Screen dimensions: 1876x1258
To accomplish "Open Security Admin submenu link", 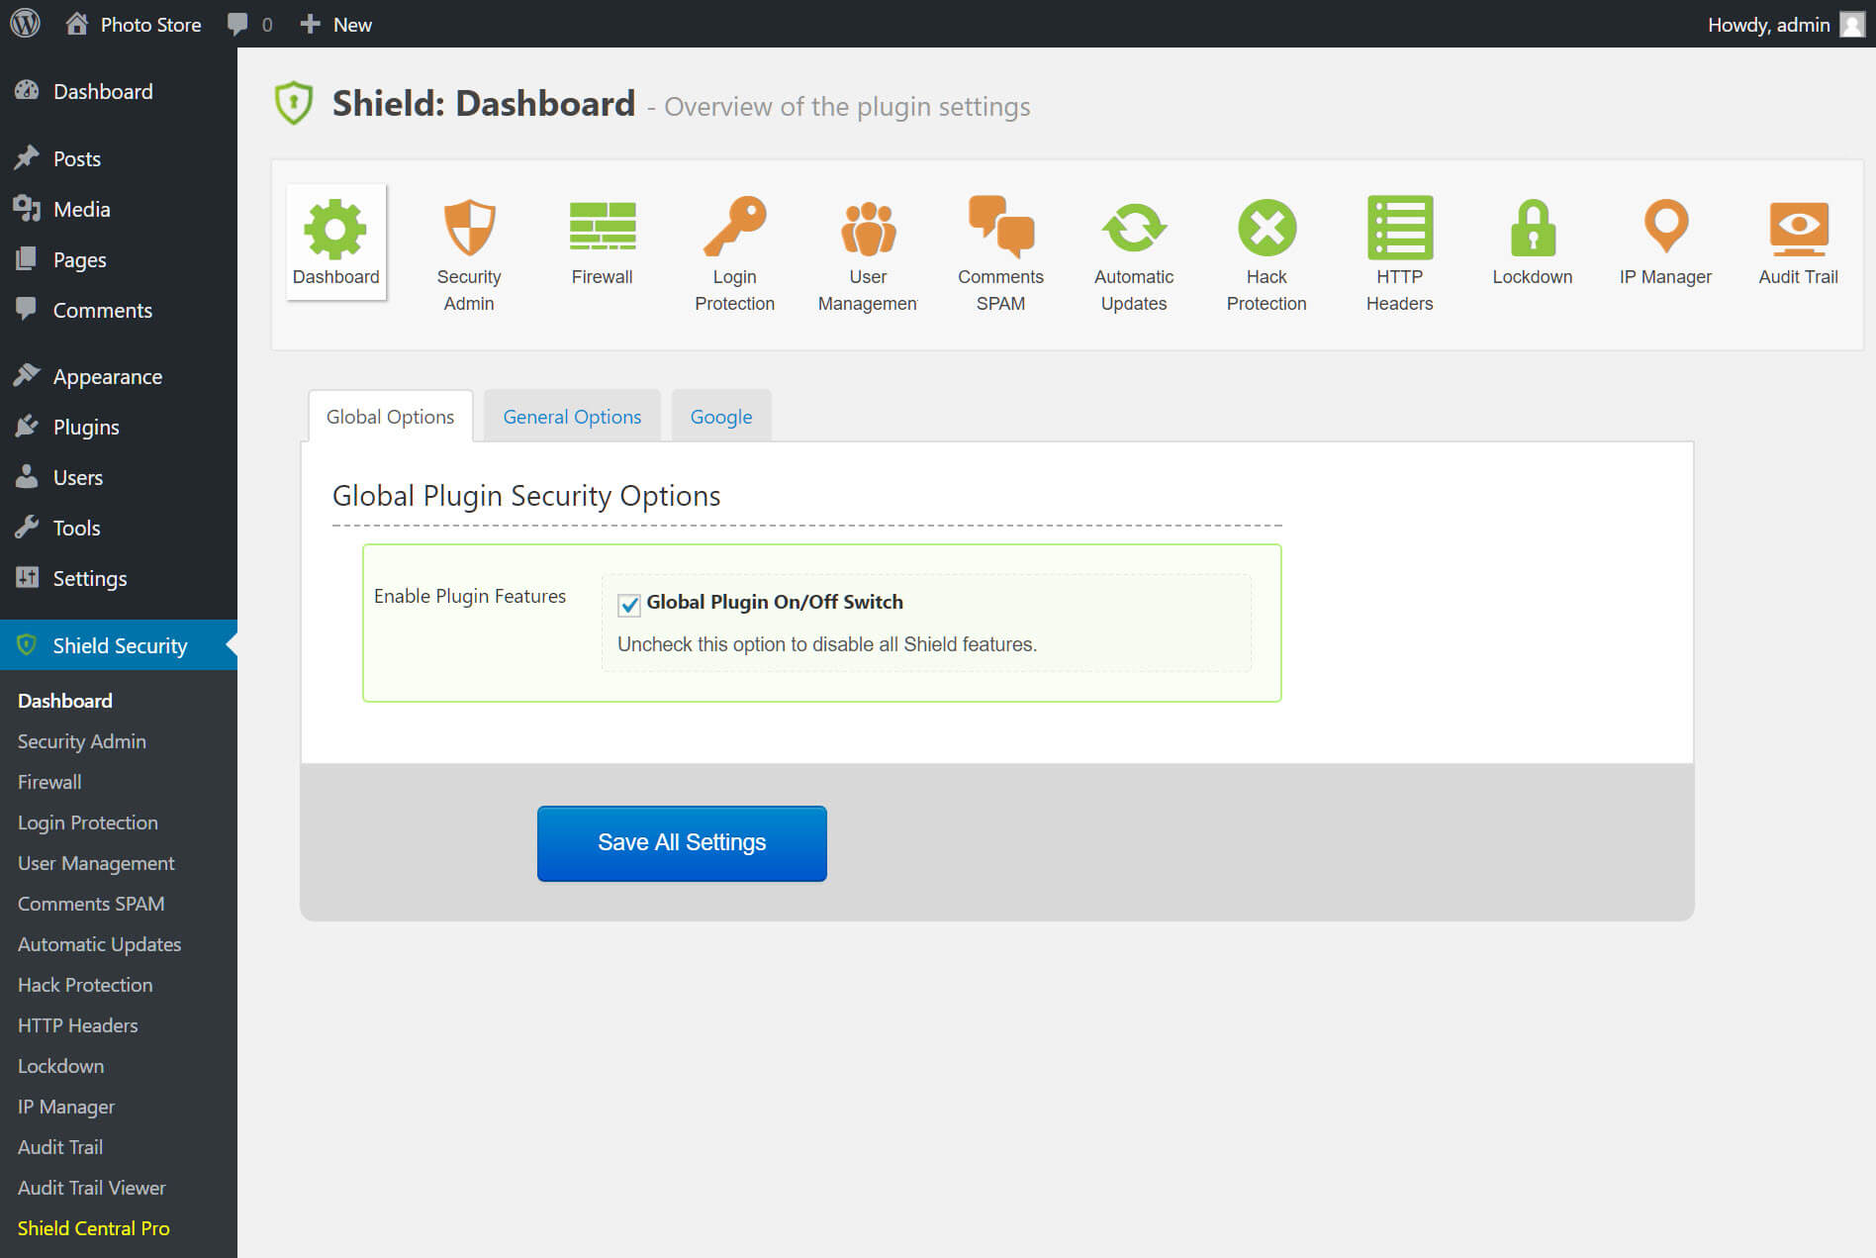I will (x=82, y=741).
